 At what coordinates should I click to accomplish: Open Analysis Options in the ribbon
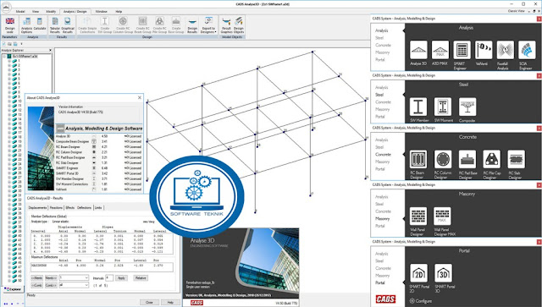(x=26, y=25)
